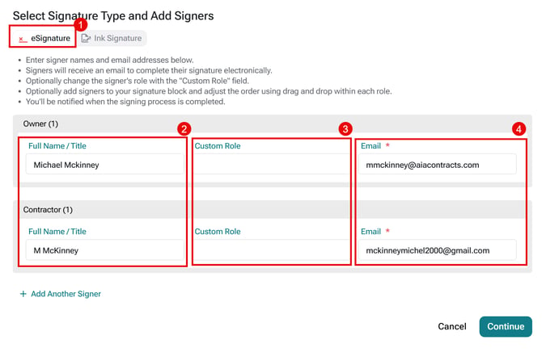Click the Continue button

(506, 326)
